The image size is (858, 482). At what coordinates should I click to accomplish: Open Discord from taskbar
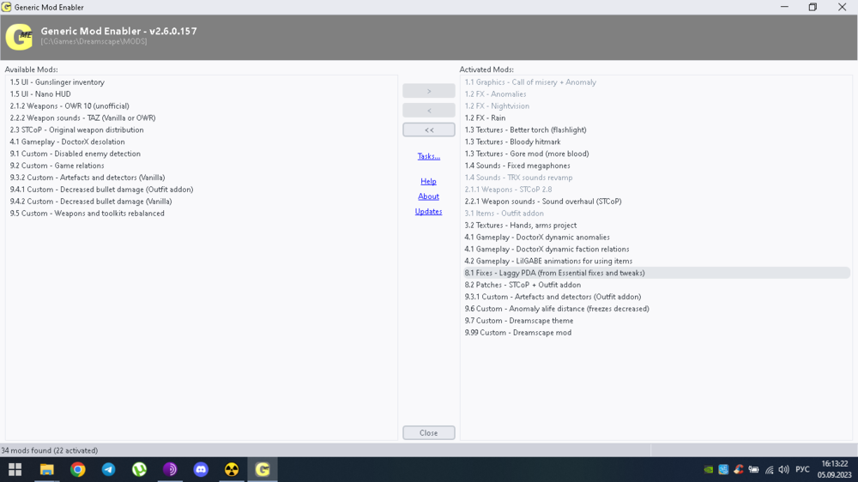[x=201, y=469]
